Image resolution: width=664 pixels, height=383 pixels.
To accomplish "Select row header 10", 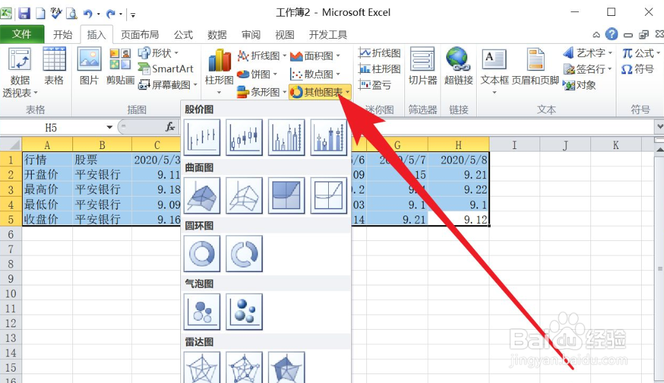I will pos(11,294).
